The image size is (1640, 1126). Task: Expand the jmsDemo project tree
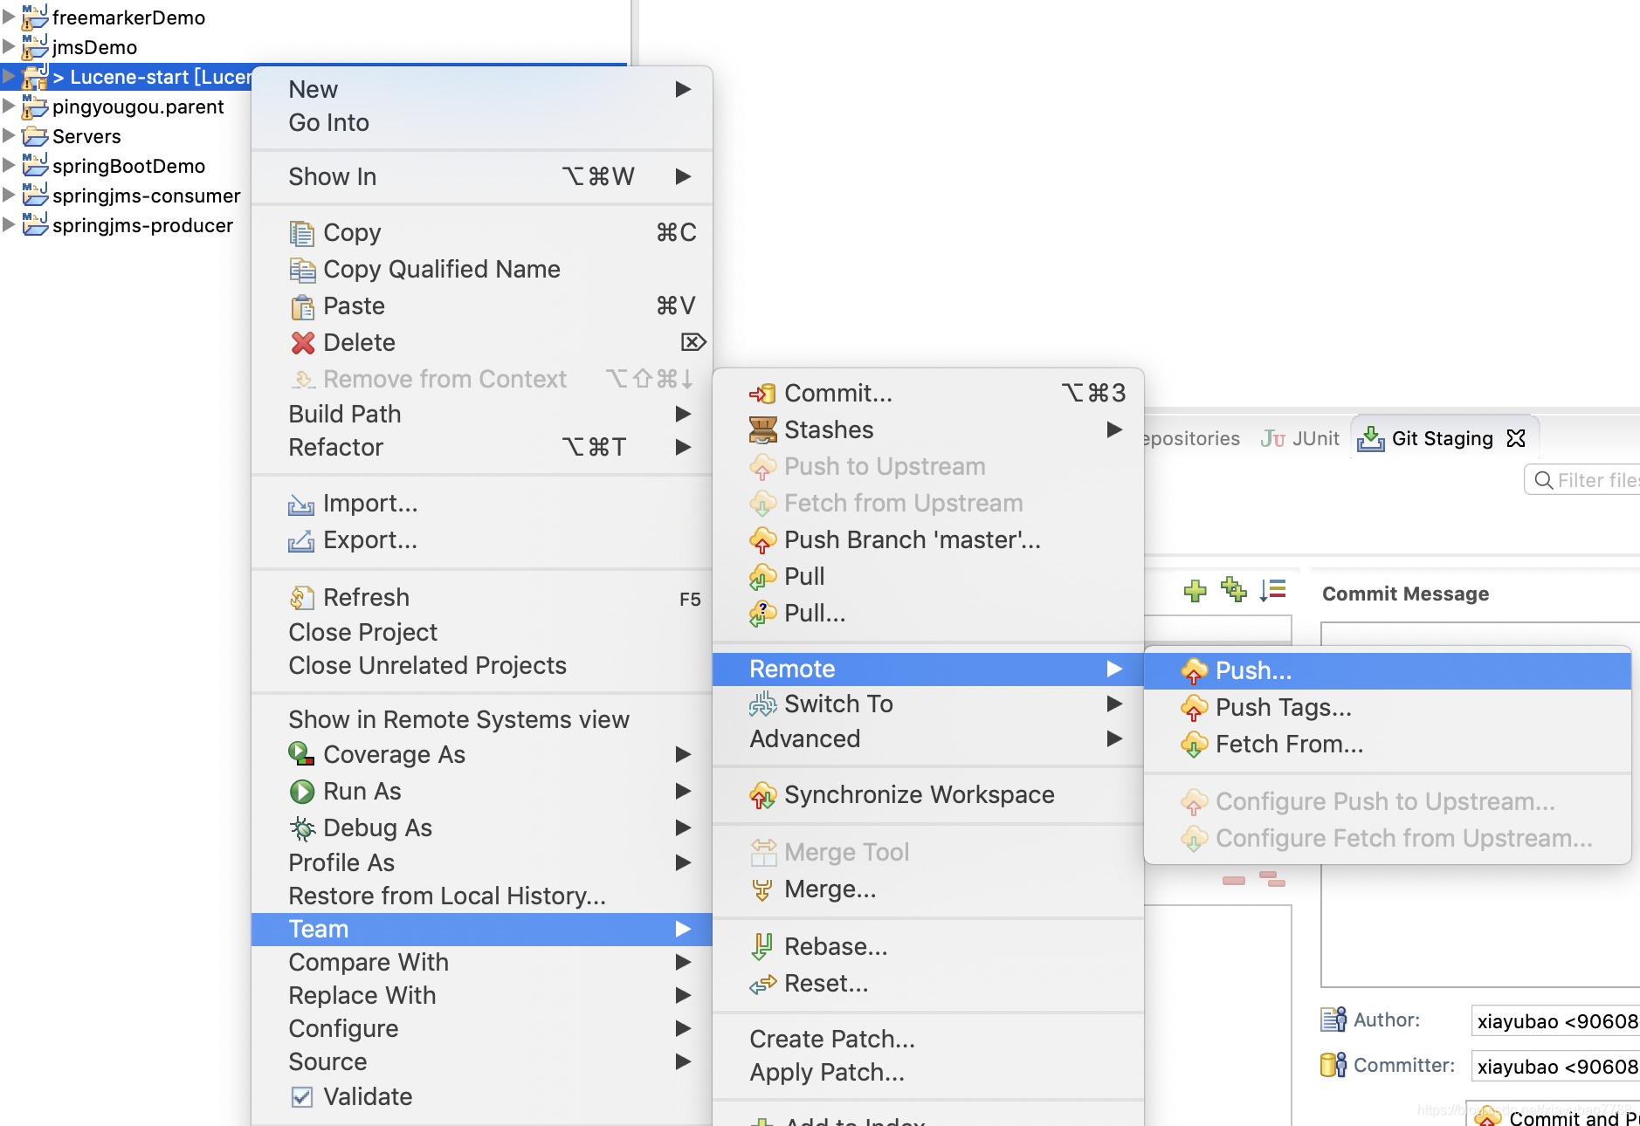9,46
